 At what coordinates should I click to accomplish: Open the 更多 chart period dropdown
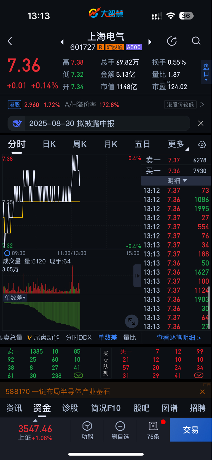click(x=178, y=144)
